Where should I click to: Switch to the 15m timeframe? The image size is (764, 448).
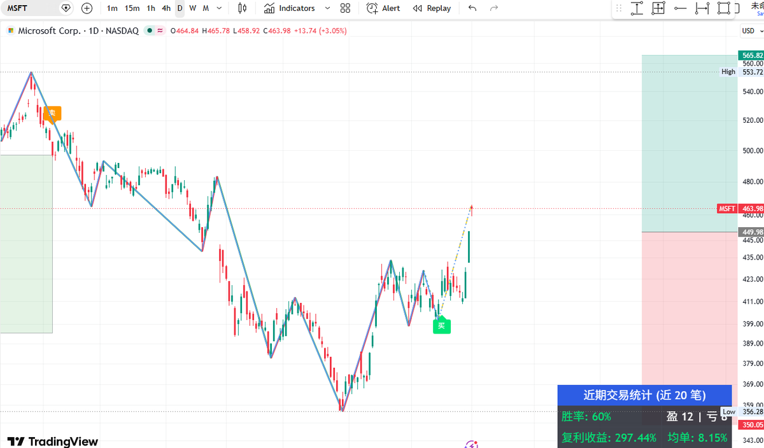coord(132,8)
